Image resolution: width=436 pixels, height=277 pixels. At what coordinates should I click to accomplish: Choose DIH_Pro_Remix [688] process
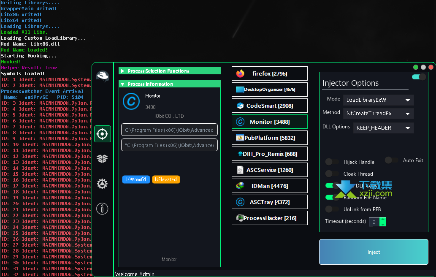pyautogui.click(x=270, y=154)
